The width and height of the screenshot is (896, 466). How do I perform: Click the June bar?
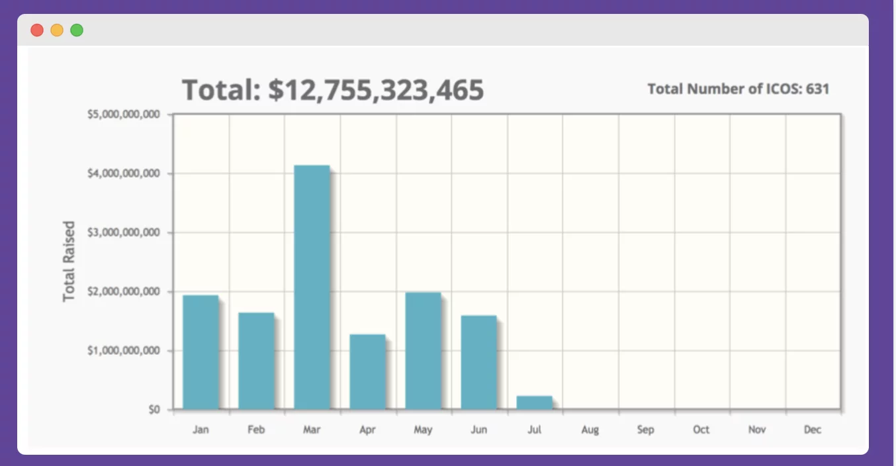tap(479, 361)
